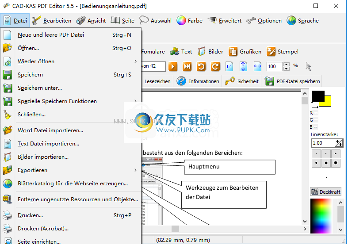The width and height of the screenshot is (348, 245).
Task: Click the black foreground color swatch
Action: click(x=318, y=96)
